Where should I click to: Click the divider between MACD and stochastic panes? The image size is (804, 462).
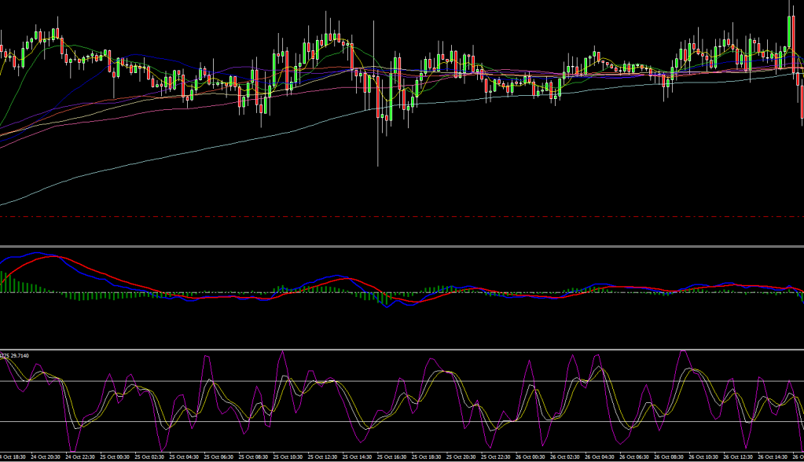click(402, 349)
